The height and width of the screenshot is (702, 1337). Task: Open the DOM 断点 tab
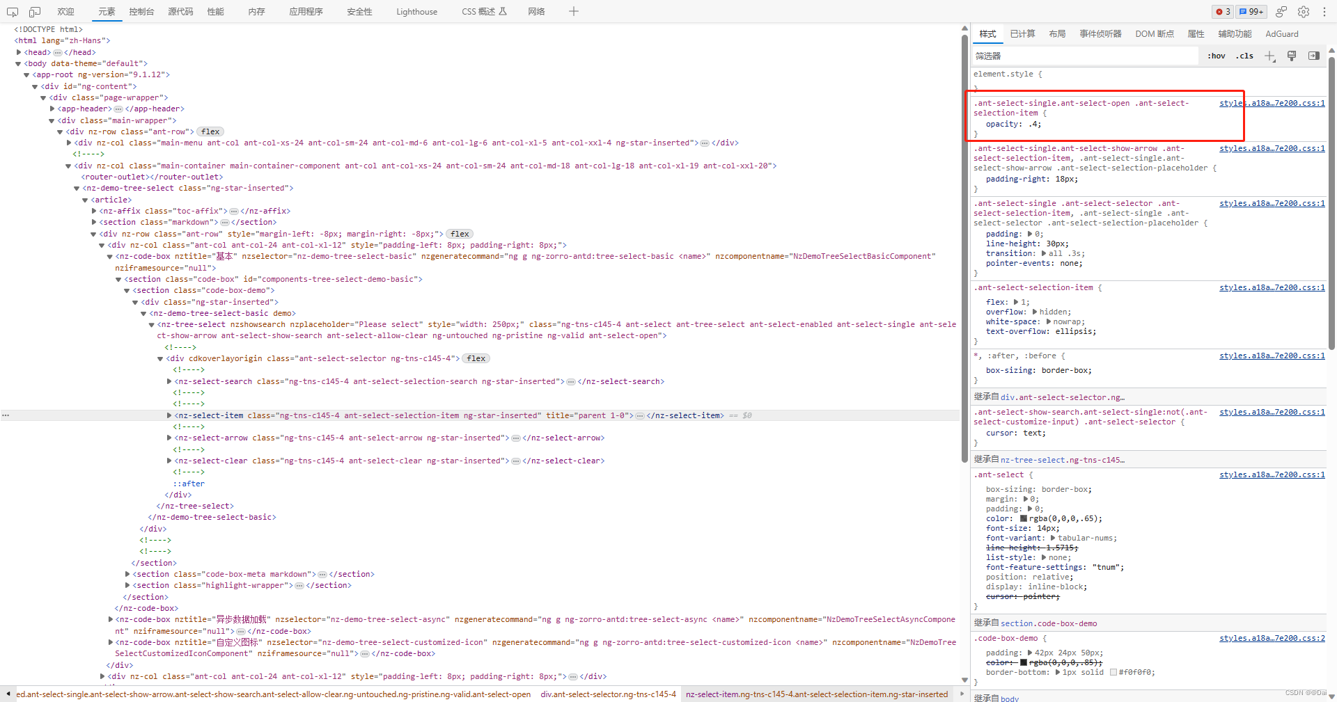point(1155,33)
